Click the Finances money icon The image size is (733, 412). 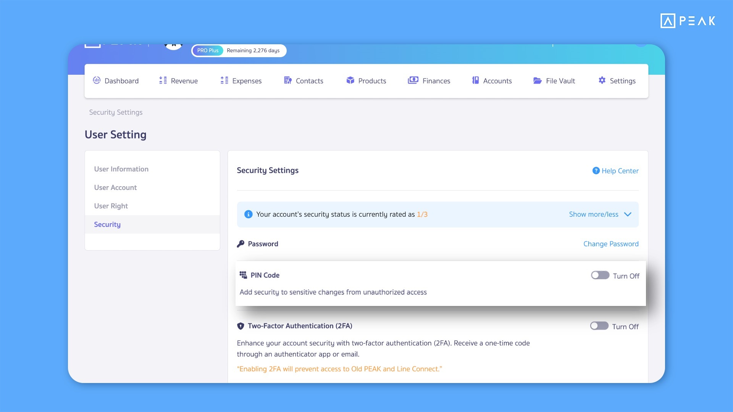413,80
